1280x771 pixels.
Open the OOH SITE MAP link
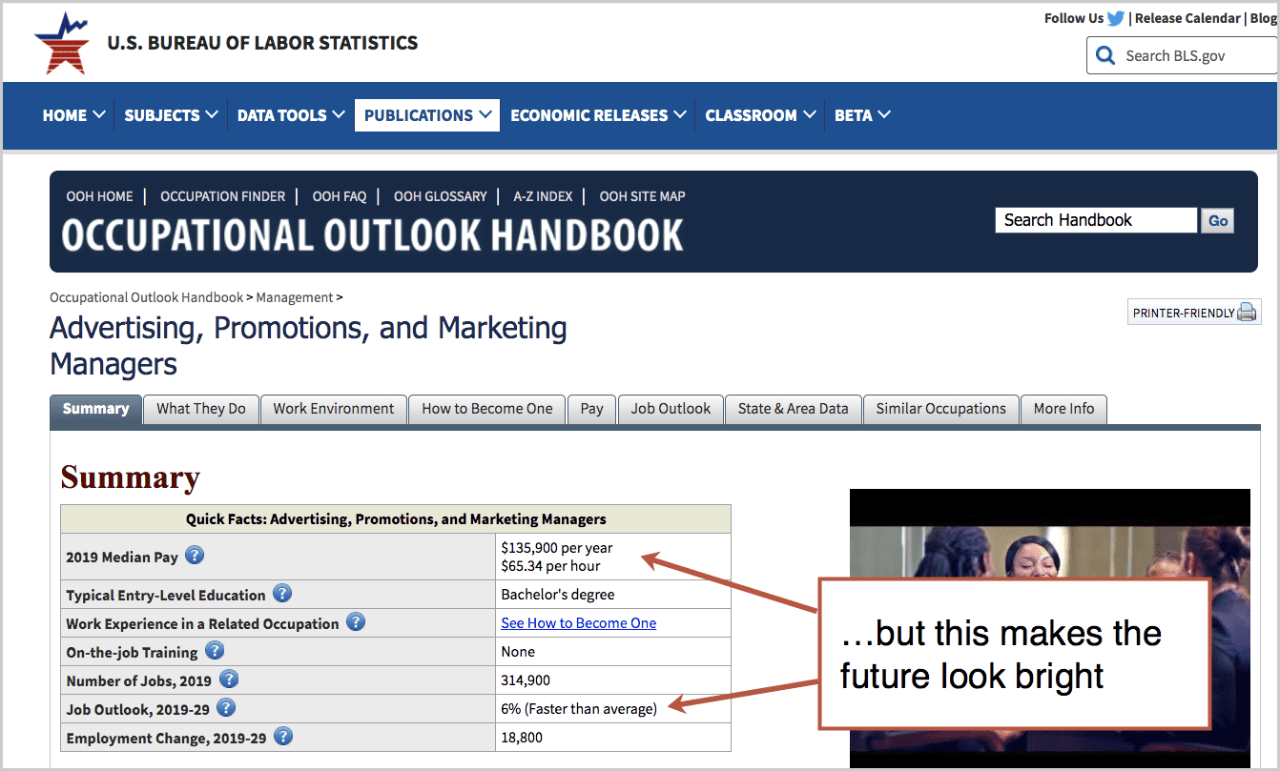point(643,196)
